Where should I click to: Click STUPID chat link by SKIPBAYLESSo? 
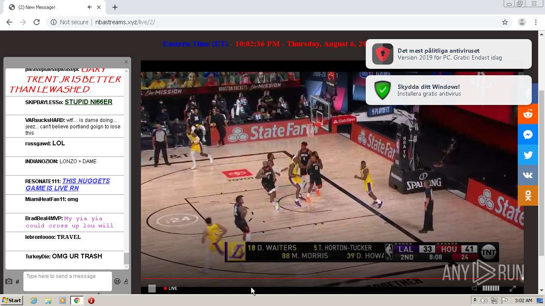pos(89,102)
